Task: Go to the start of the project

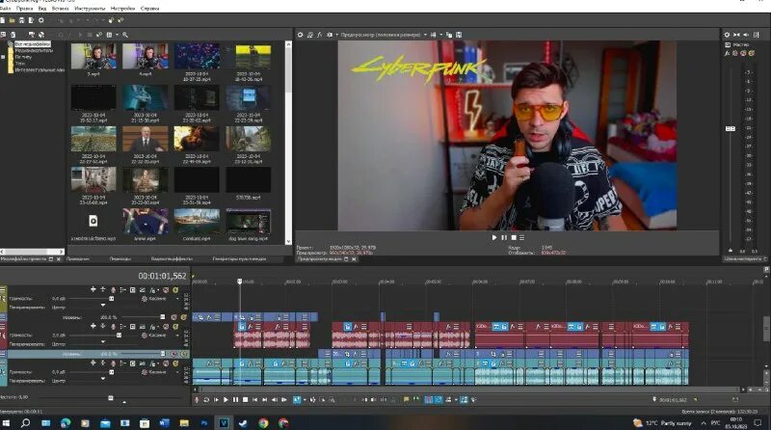Action: [255, 400]
